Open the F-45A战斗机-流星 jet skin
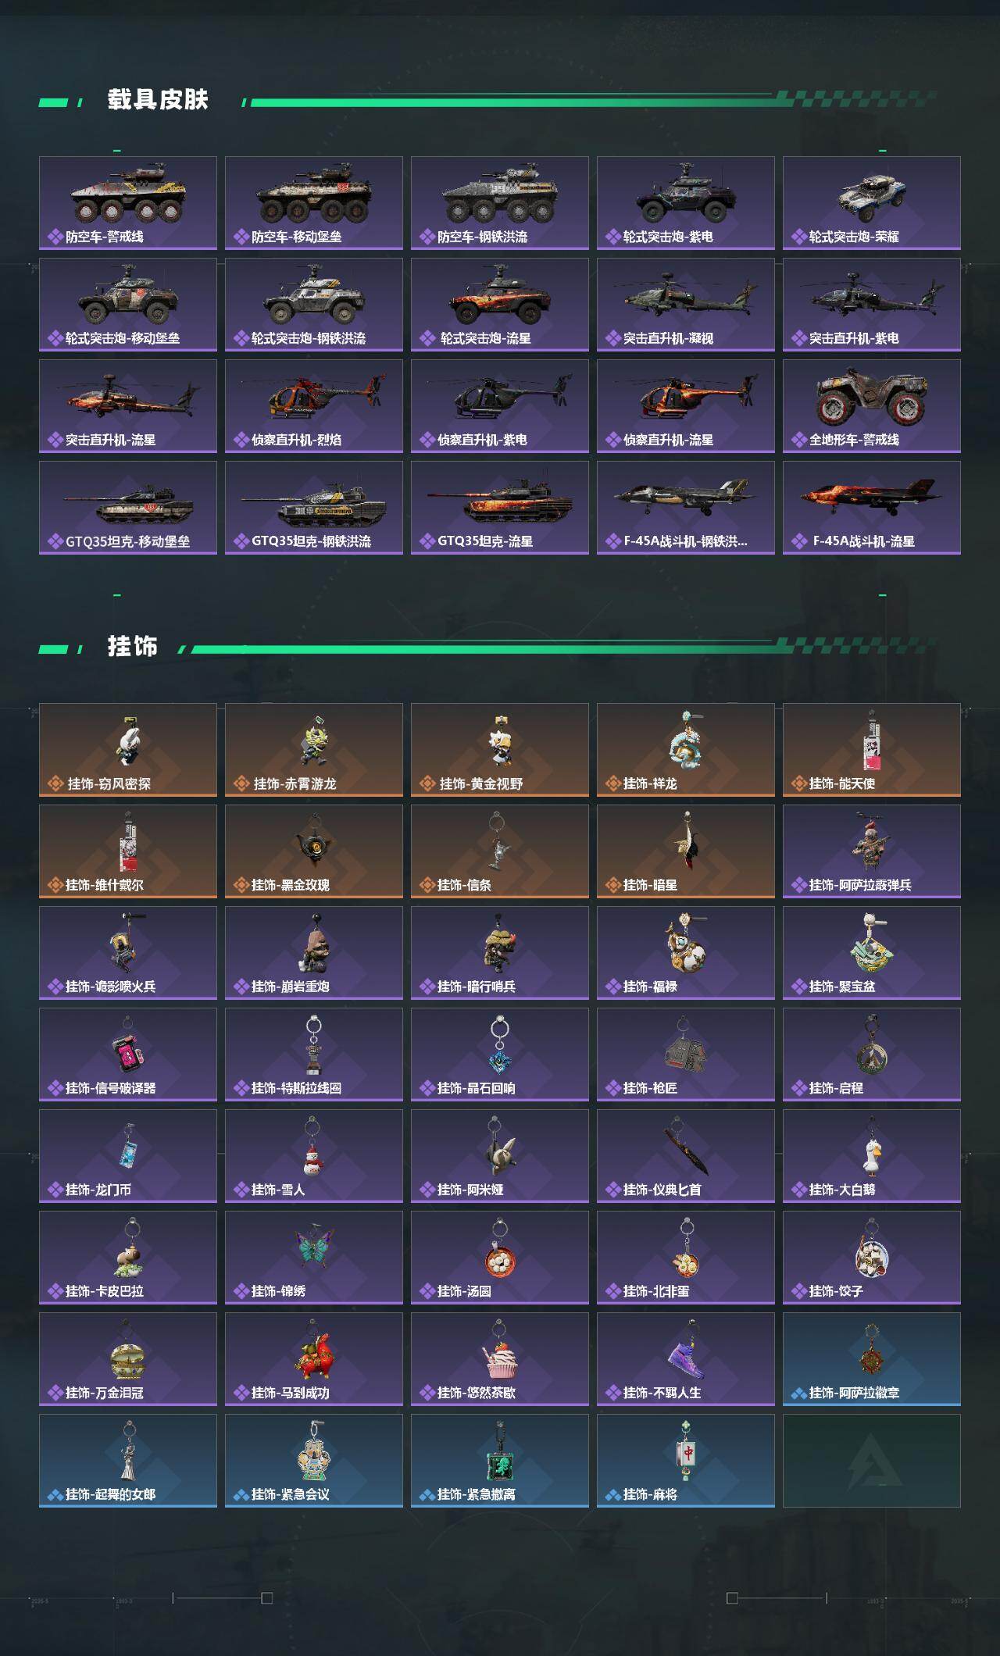1000x1656 pixels. 872,508
